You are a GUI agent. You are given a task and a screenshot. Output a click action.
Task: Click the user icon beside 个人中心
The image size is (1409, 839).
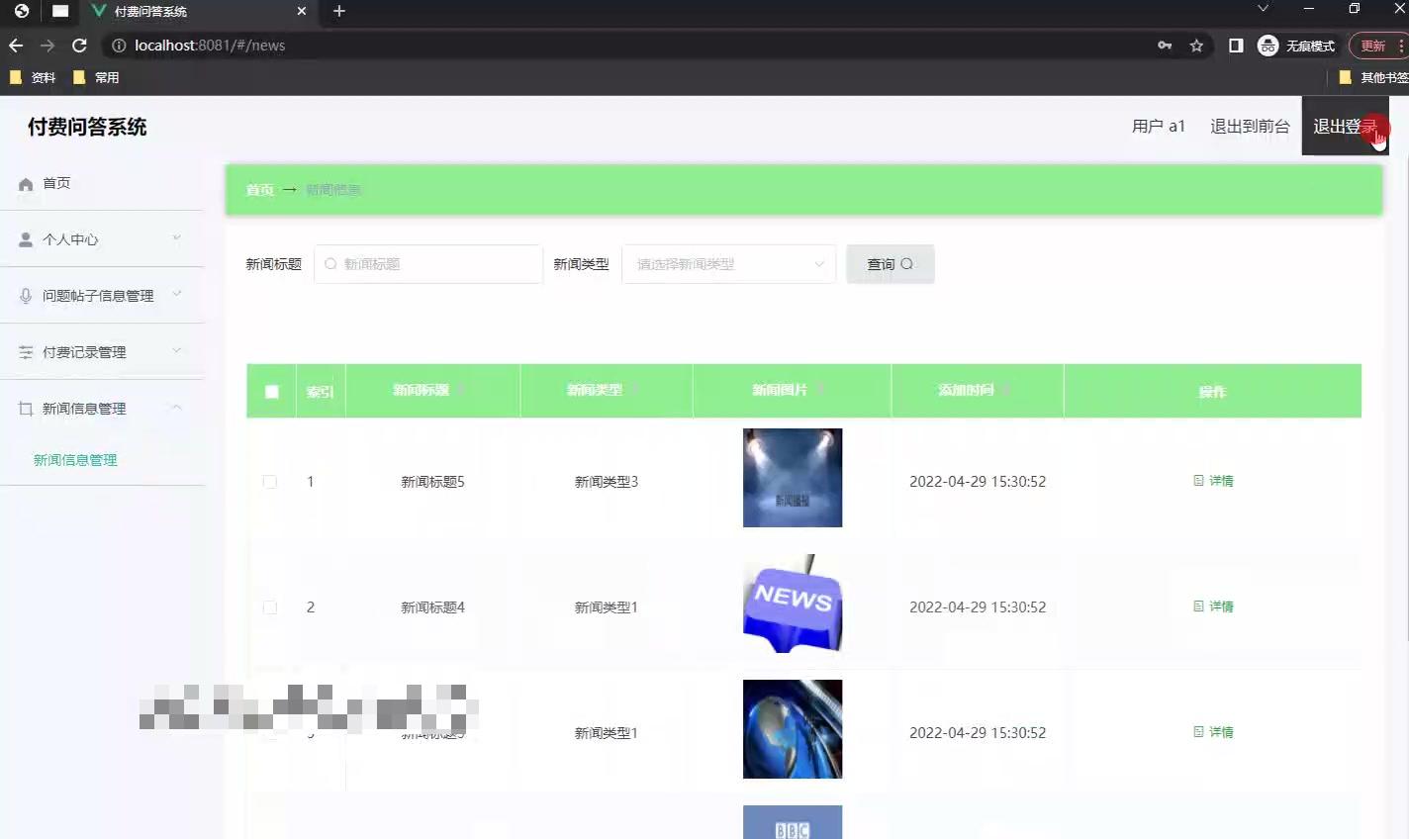click(26, 239)
